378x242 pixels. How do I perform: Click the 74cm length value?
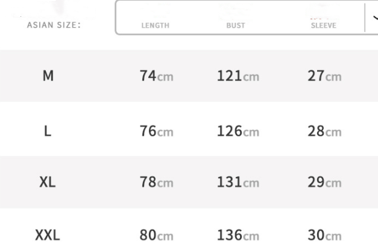156,76
